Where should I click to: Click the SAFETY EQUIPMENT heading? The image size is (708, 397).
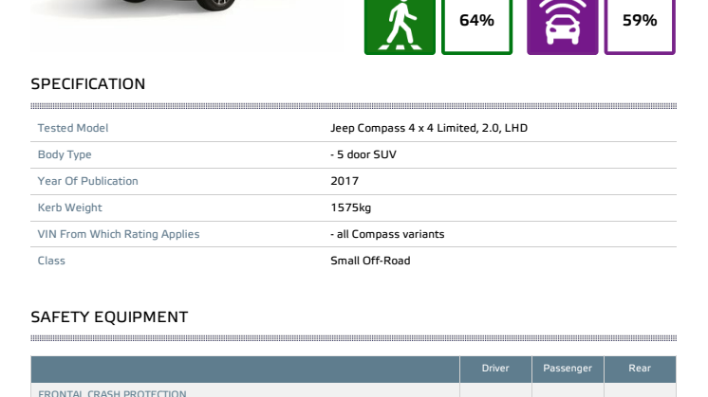pos(109,317)
